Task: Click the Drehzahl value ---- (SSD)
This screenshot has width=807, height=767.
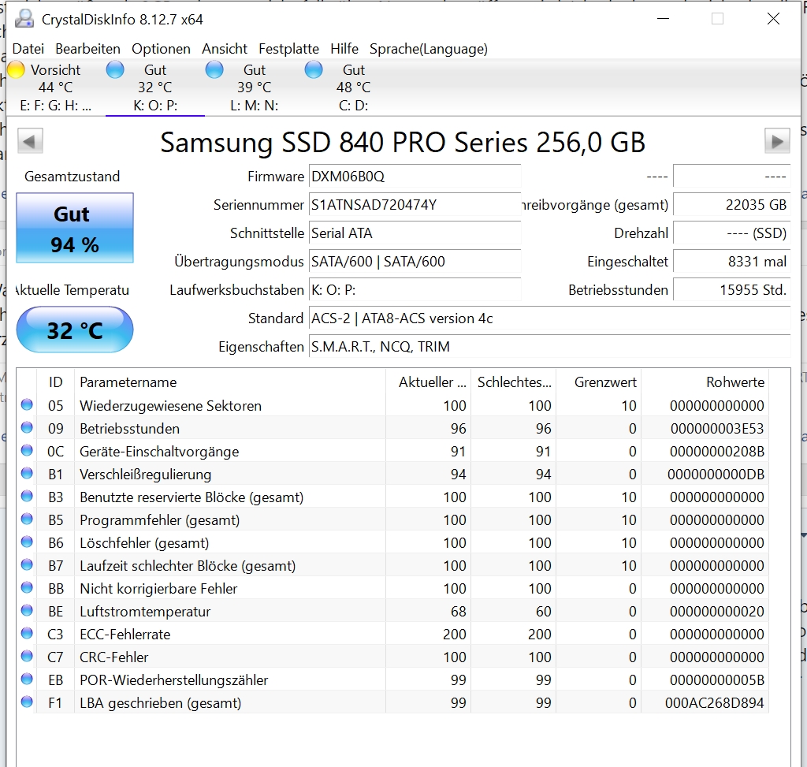Action: pyautogui.click(x=732, y=233)
